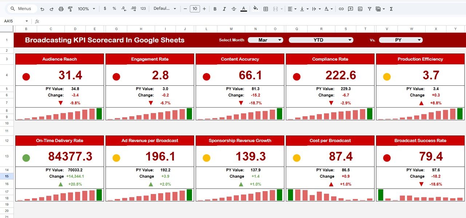Image resolution: width=466 pixels, height=218 pixels.
Task: Open the Menus search box
Action: point(22,8)
